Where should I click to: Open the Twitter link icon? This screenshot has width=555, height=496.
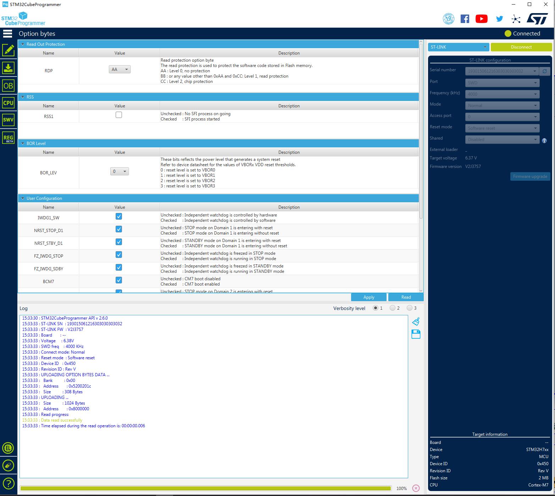tap(499, 19)
